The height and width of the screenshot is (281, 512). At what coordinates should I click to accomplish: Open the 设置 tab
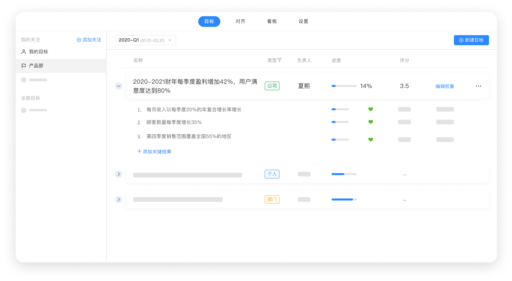click(x=303, y=21)
